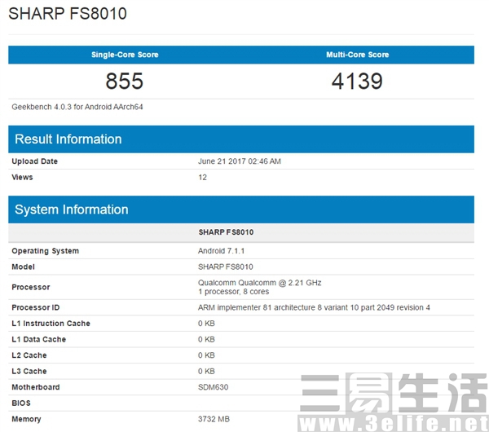Viewport: 489px width, 432px height.
Task: Click the Processor ID ARM implementer value
Action: click(x=314, y=307)
